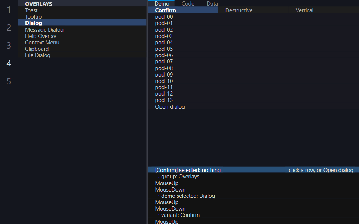Select the highlighted Dialog entry in Overlays list
Image resolution: width=359 pixels, height=224 pixels.
click(x=82, y=23)
